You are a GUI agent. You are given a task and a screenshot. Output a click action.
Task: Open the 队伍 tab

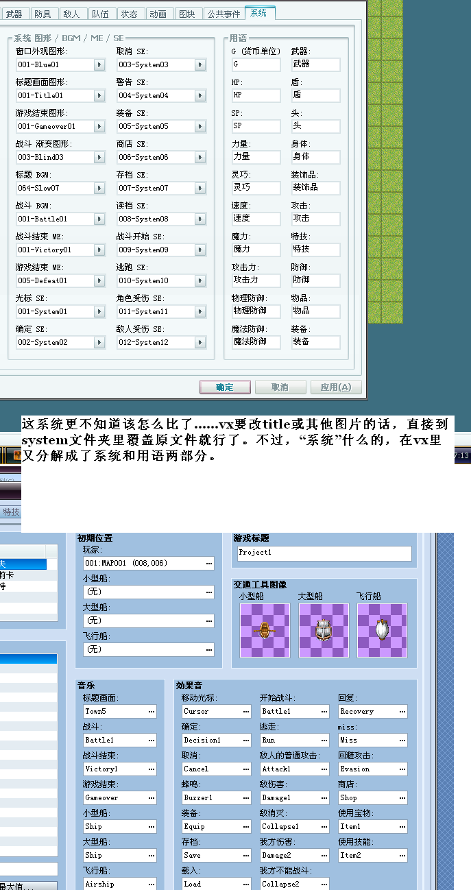(100, 14)
